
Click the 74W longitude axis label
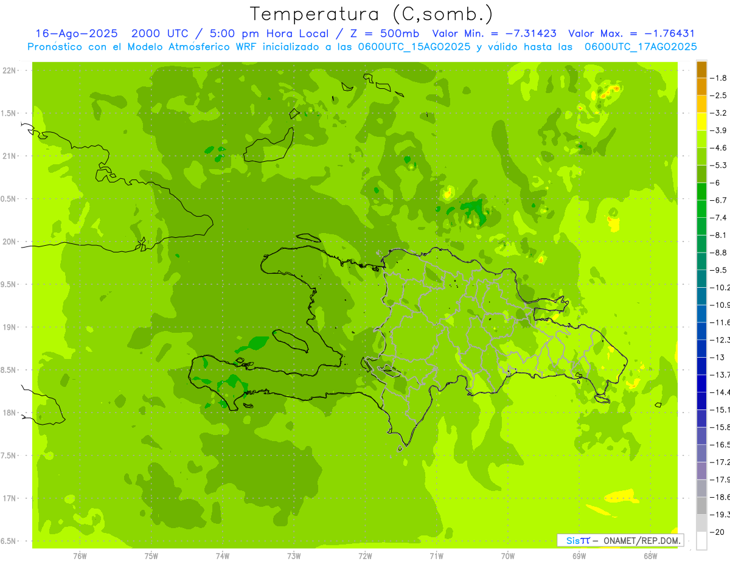pyautogui.click(x=222, y=555)
